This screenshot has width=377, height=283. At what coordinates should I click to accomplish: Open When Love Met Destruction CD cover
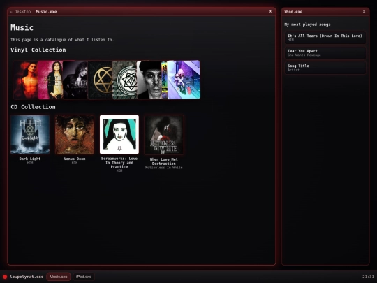164,135
